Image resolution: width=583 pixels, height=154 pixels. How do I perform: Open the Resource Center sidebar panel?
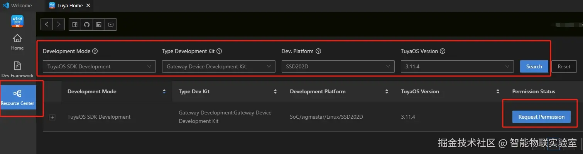[18, 98]
